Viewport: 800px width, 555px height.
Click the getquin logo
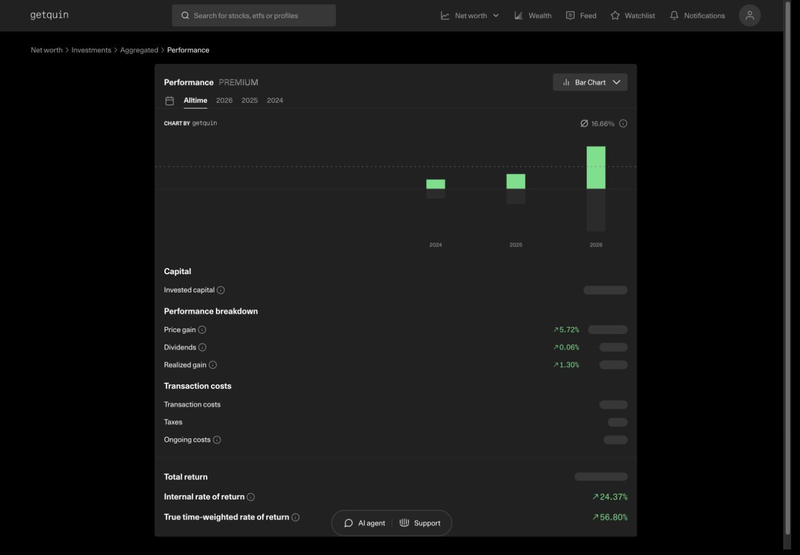(49, 15)
